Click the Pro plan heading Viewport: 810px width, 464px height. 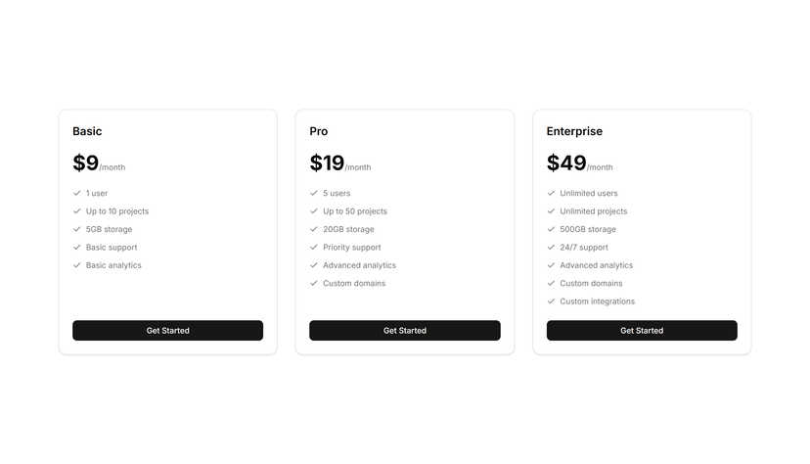(x=319, y=131)
